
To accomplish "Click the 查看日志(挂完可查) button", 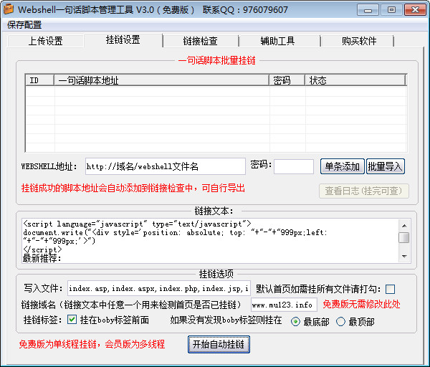I will (x=363, y=191).
